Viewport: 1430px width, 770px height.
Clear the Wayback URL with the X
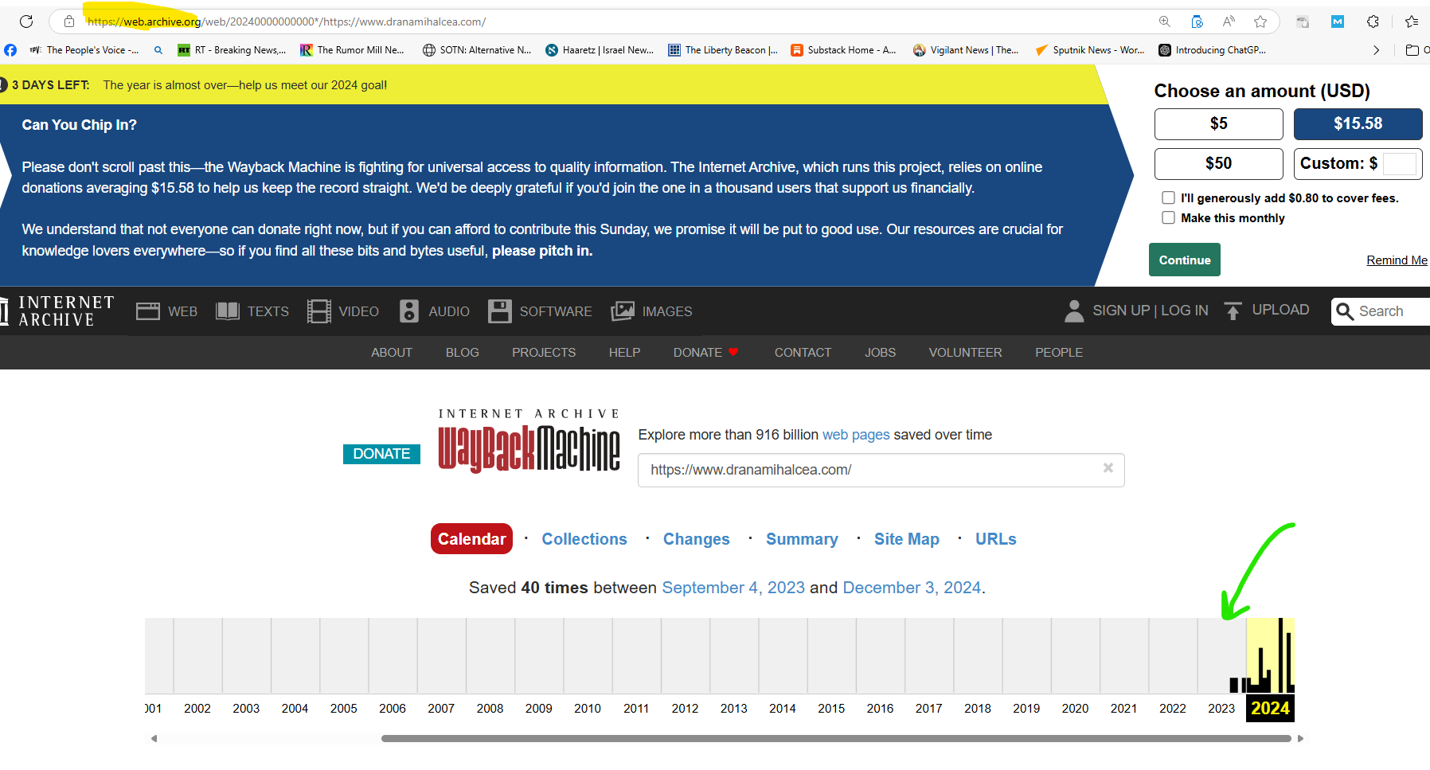click(x=1108, y=468)
